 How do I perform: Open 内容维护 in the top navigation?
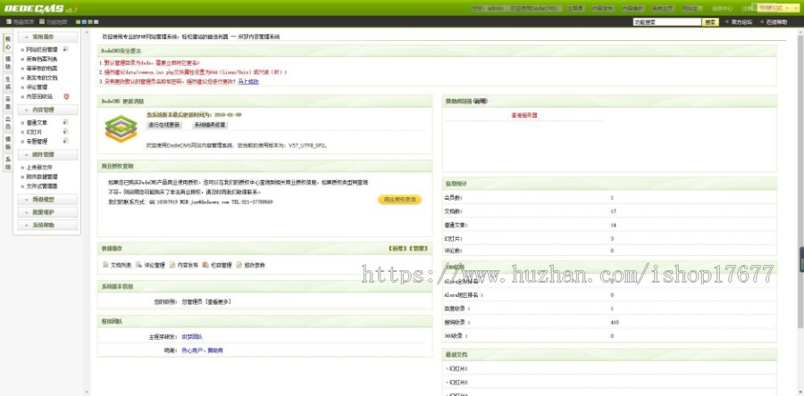click(632, 9)
